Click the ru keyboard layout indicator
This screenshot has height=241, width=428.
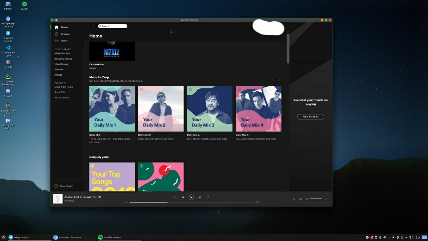[x=389, y=237]
